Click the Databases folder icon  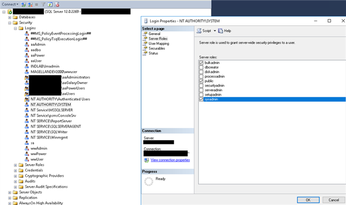(x=15, y=17)
